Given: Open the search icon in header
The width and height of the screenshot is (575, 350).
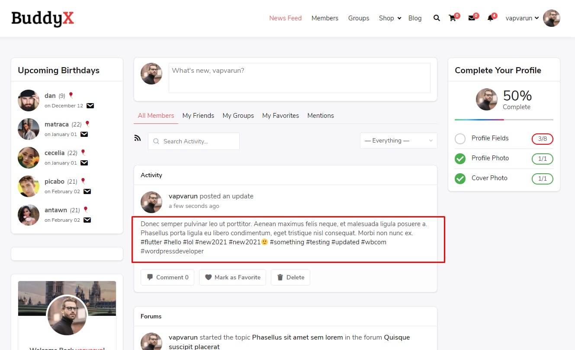Looking at the screenshot, I should [x=437, y=18].
